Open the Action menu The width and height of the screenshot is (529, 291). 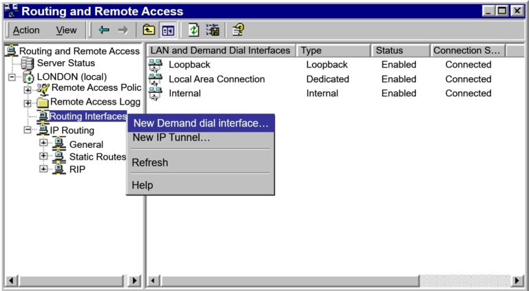[26, 30]
